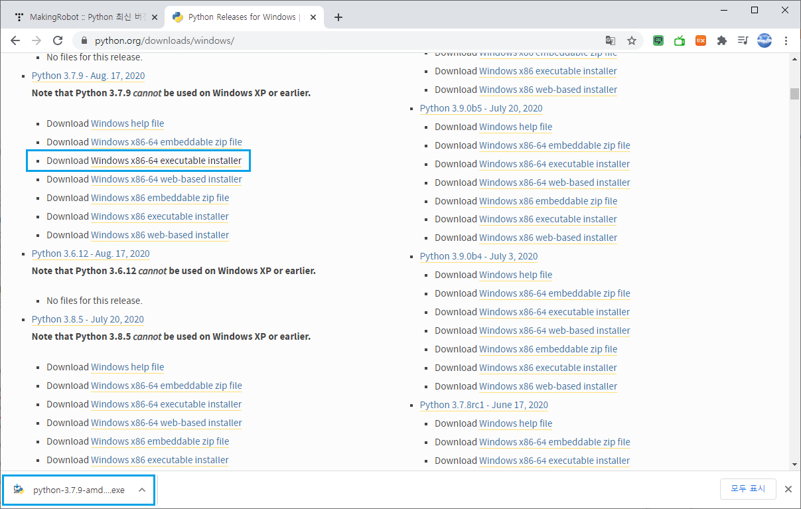Download Python 3.9.0b5 x86 web-based installer

pos(548,238)
